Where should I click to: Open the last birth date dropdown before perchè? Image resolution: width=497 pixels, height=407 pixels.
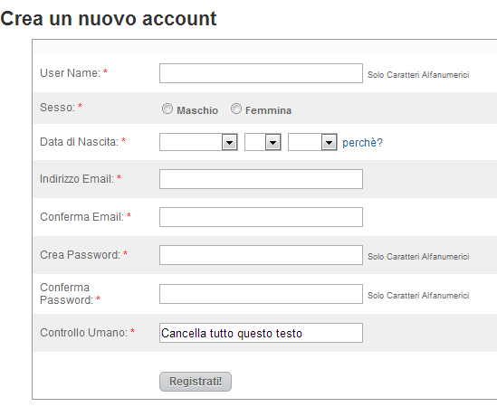coord(312,142)
